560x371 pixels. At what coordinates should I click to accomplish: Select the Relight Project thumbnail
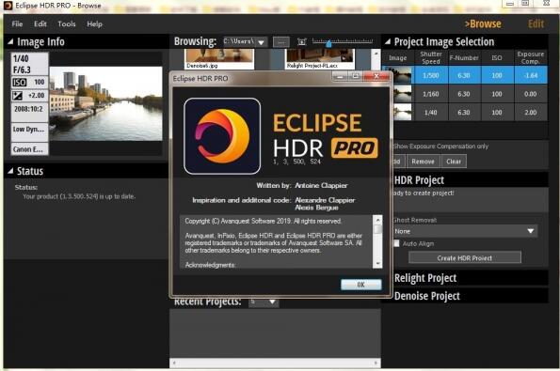[320, 59]
